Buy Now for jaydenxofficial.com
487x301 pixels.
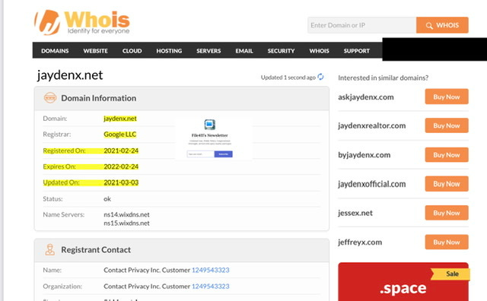point(447,184)
